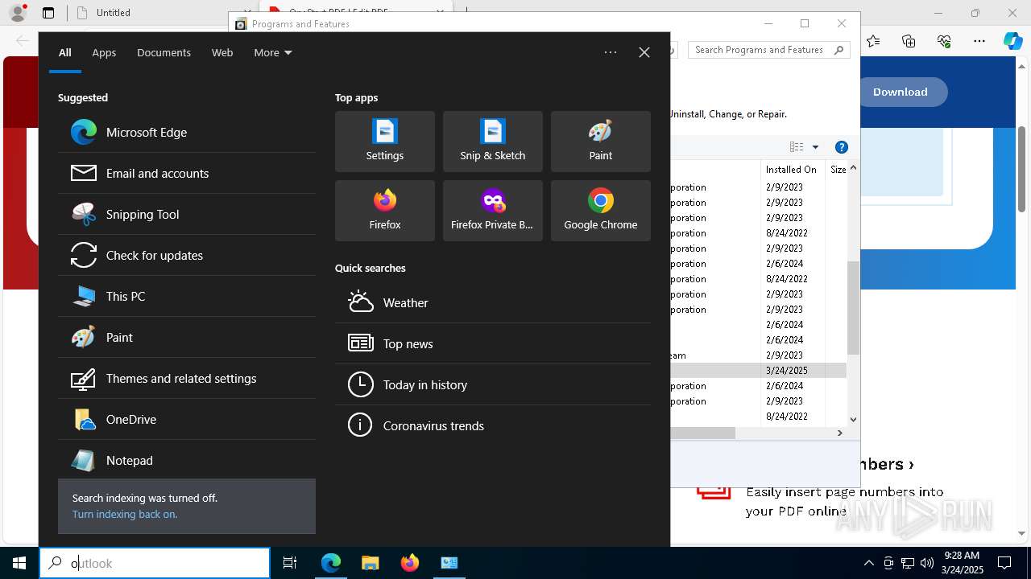Open Themes and related settings
The width and height of the screenshot is (1031, 579).
187,379
